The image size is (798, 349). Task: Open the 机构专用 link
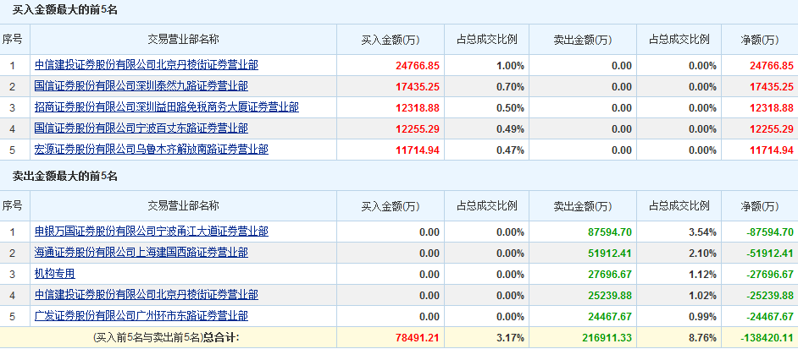(x=54, y=274)
